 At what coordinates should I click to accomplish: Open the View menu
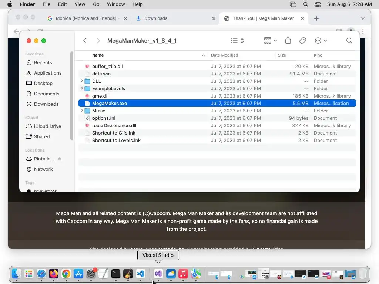point(80,4)
